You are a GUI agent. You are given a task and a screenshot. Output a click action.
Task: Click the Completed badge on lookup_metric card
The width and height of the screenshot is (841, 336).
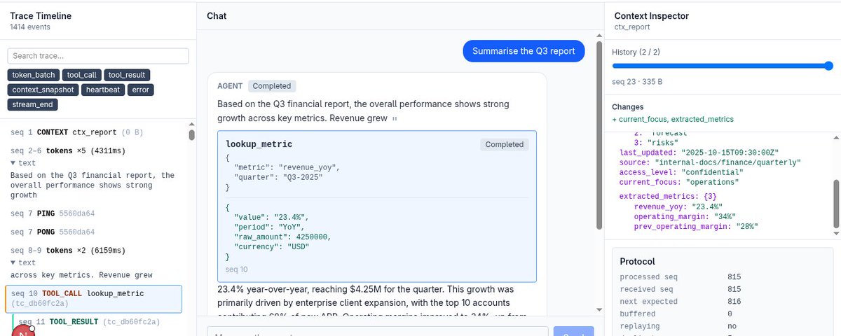point(505,144)
